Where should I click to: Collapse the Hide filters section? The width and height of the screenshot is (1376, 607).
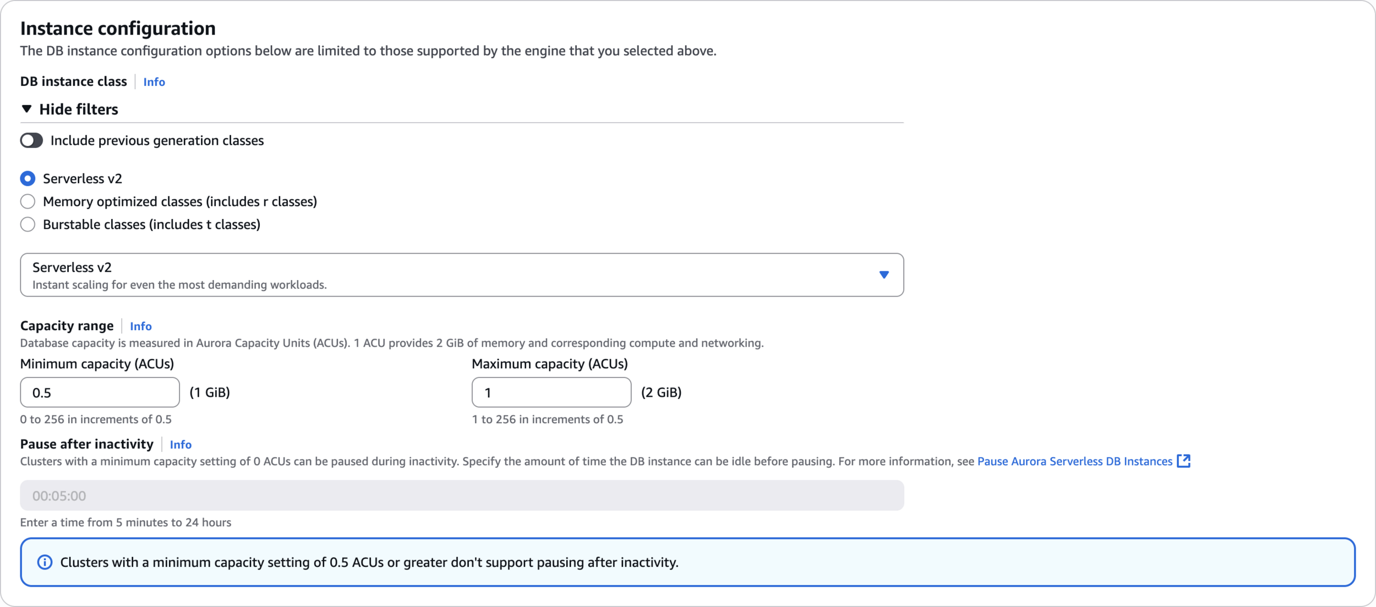(x=79, y=109)
